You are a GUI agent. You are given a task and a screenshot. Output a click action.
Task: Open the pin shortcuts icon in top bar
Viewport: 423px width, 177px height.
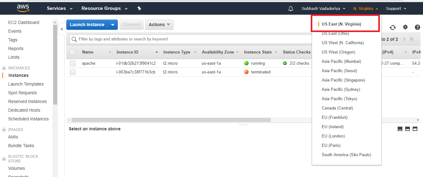pos(139,8)
